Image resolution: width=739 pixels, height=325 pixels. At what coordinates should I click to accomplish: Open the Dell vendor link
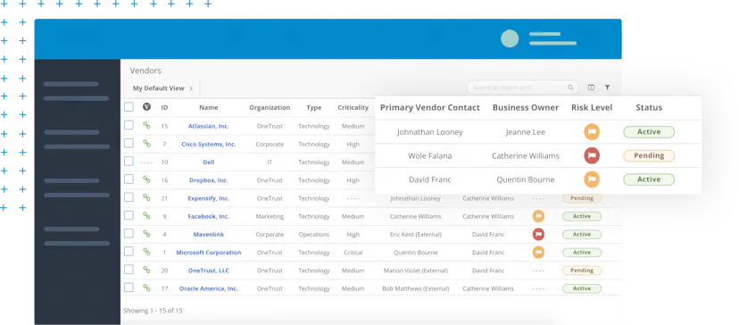(208, 162)
